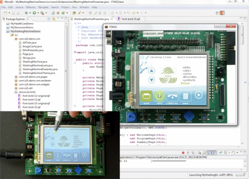Open the Search toolbar dropdown arrow
249x179 pixels.
[x=83, y=13]
